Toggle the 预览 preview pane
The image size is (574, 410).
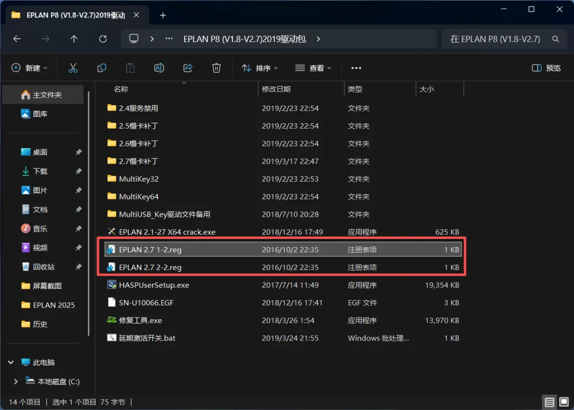pyautogui.click(x=546, y=68)
